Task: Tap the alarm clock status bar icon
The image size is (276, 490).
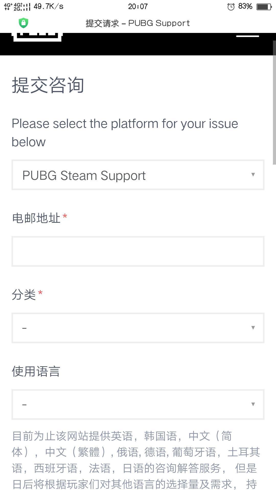Action: point(231,6)
